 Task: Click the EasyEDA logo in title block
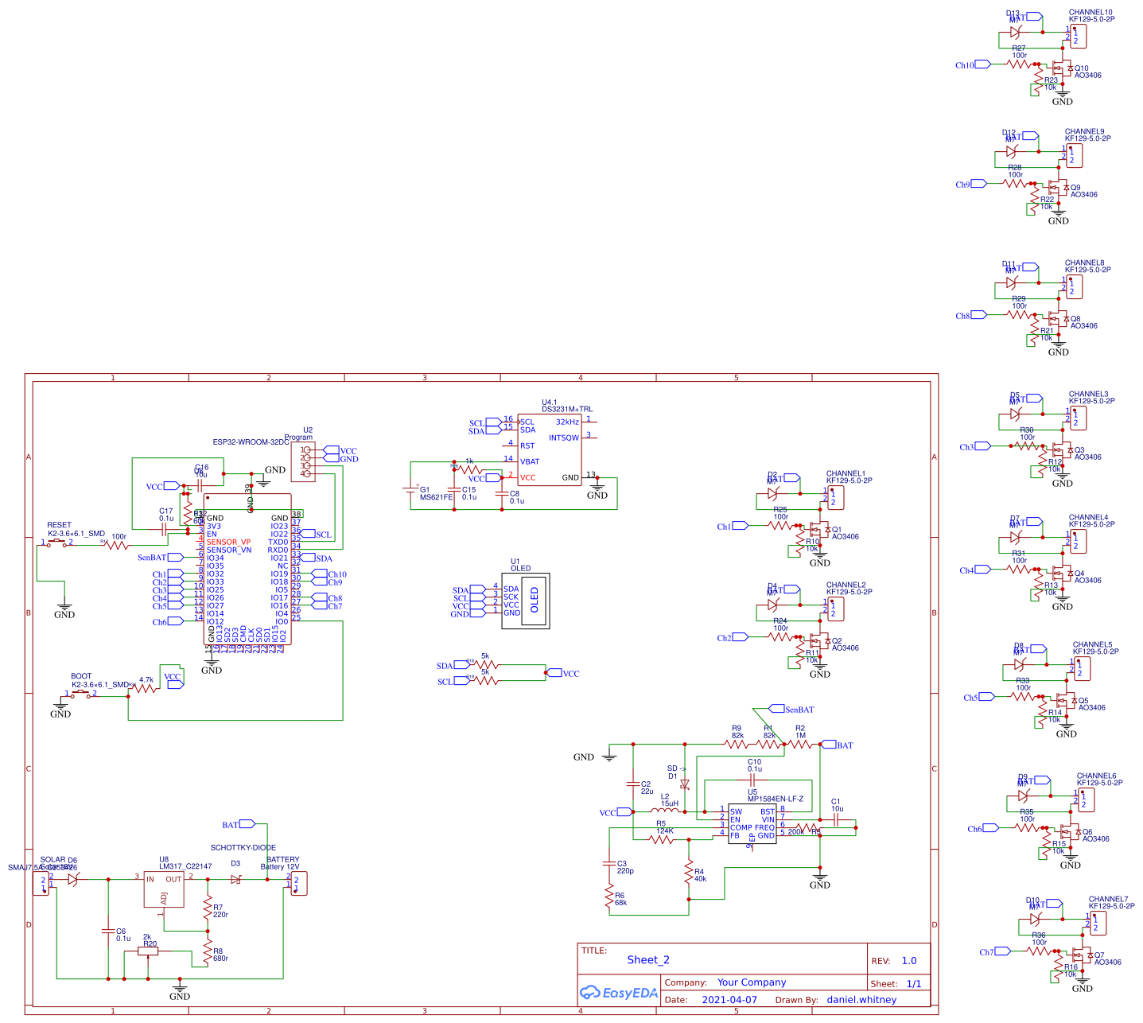[619, 993]
